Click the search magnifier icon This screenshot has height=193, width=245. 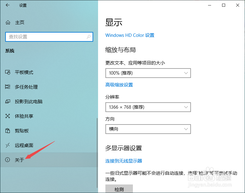(x=89, y=37)
